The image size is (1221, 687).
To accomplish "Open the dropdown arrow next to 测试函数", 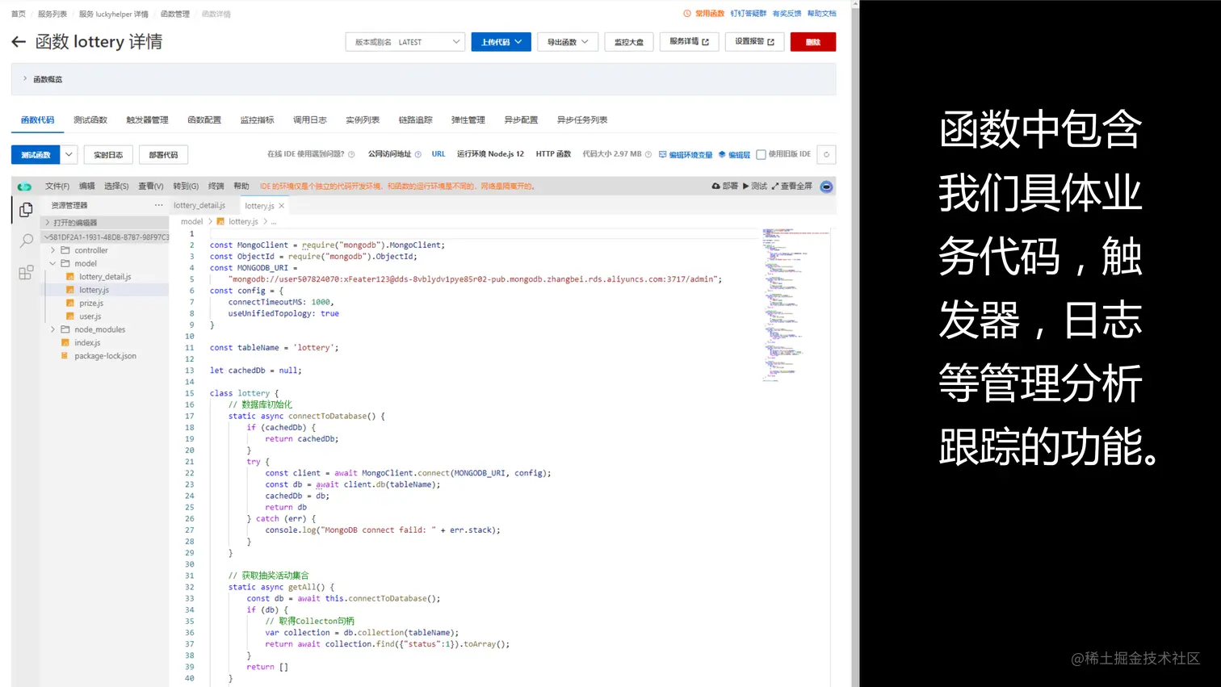I will point(69,154).
